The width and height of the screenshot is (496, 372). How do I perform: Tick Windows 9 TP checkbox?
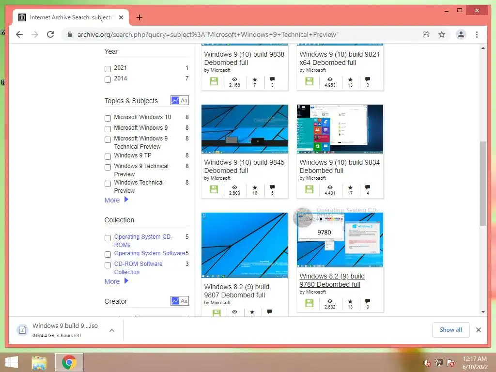coord(108,156)
